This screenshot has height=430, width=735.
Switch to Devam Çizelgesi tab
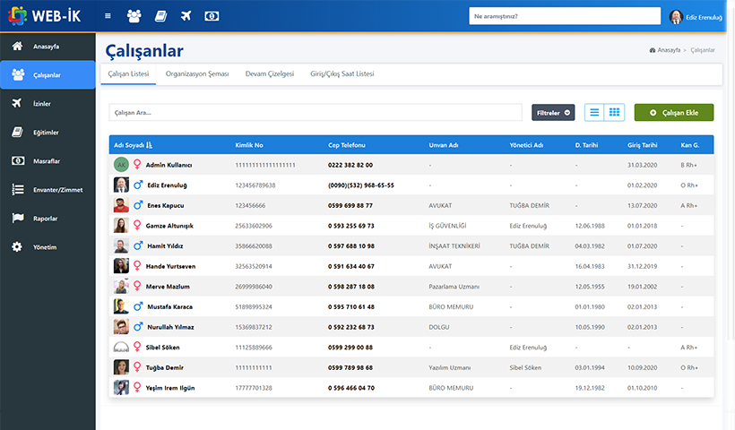click(x=270, y=74)
